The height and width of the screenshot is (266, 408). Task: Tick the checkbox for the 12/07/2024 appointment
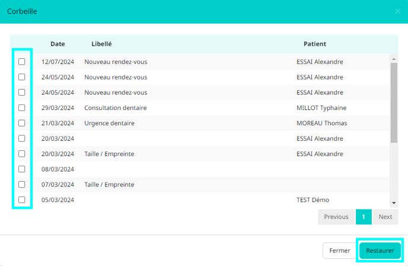tap(22, 62)
